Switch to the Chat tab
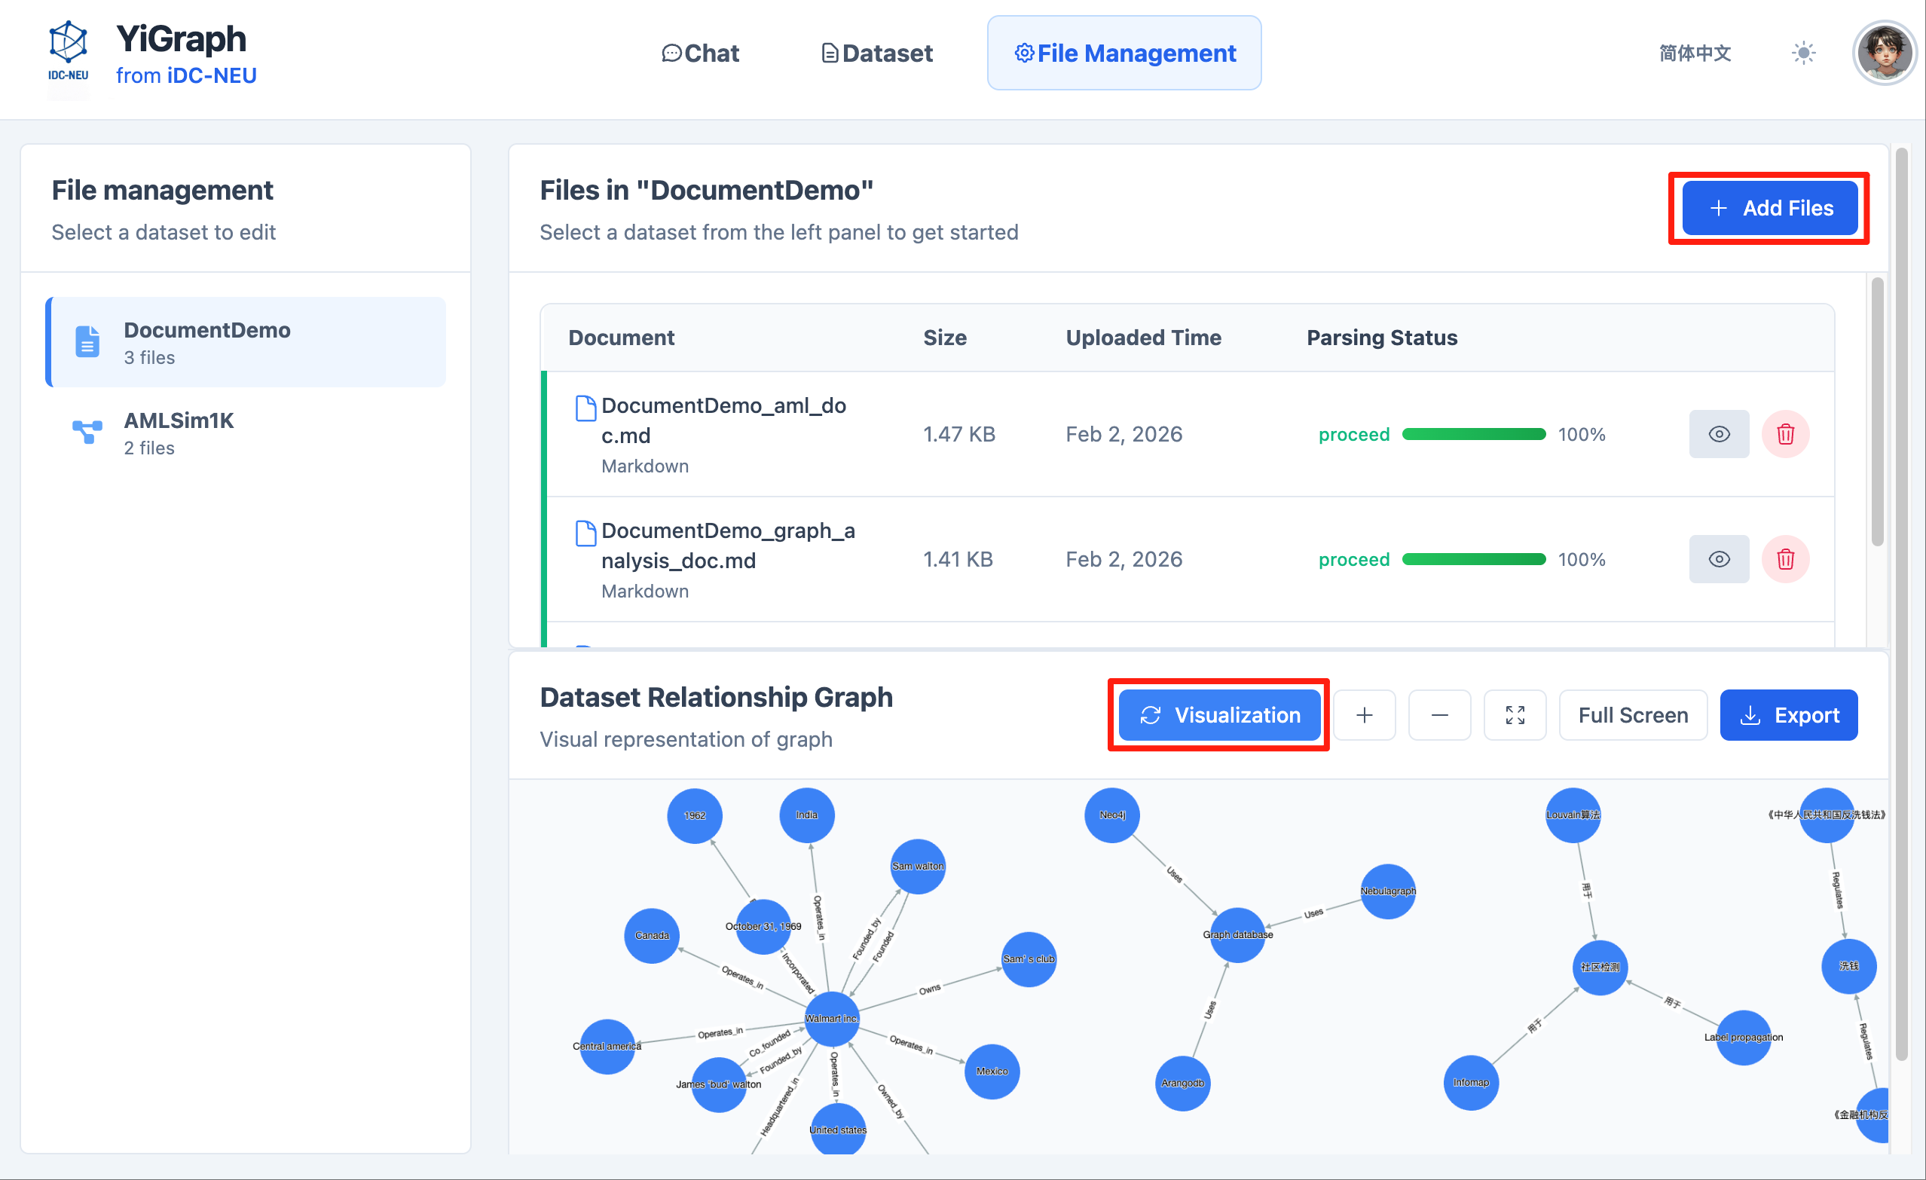Image resolution: width=1926 pixels, height=1180 pixels. (x=699, y=52)
